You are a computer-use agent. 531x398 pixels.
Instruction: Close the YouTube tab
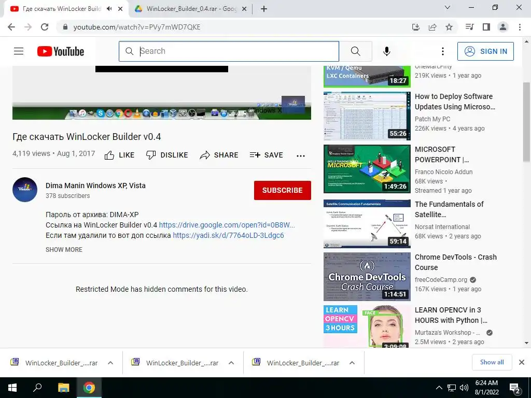(x=120, y=9)
